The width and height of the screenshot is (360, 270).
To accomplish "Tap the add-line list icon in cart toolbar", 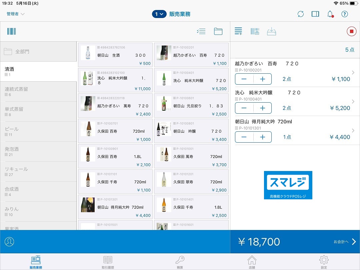I will (x=238, y=31).
